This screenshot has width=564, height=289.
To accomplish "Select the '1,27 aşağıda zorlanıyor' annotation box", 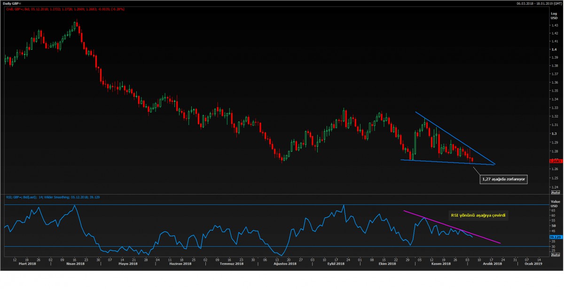I will point(503,179).
